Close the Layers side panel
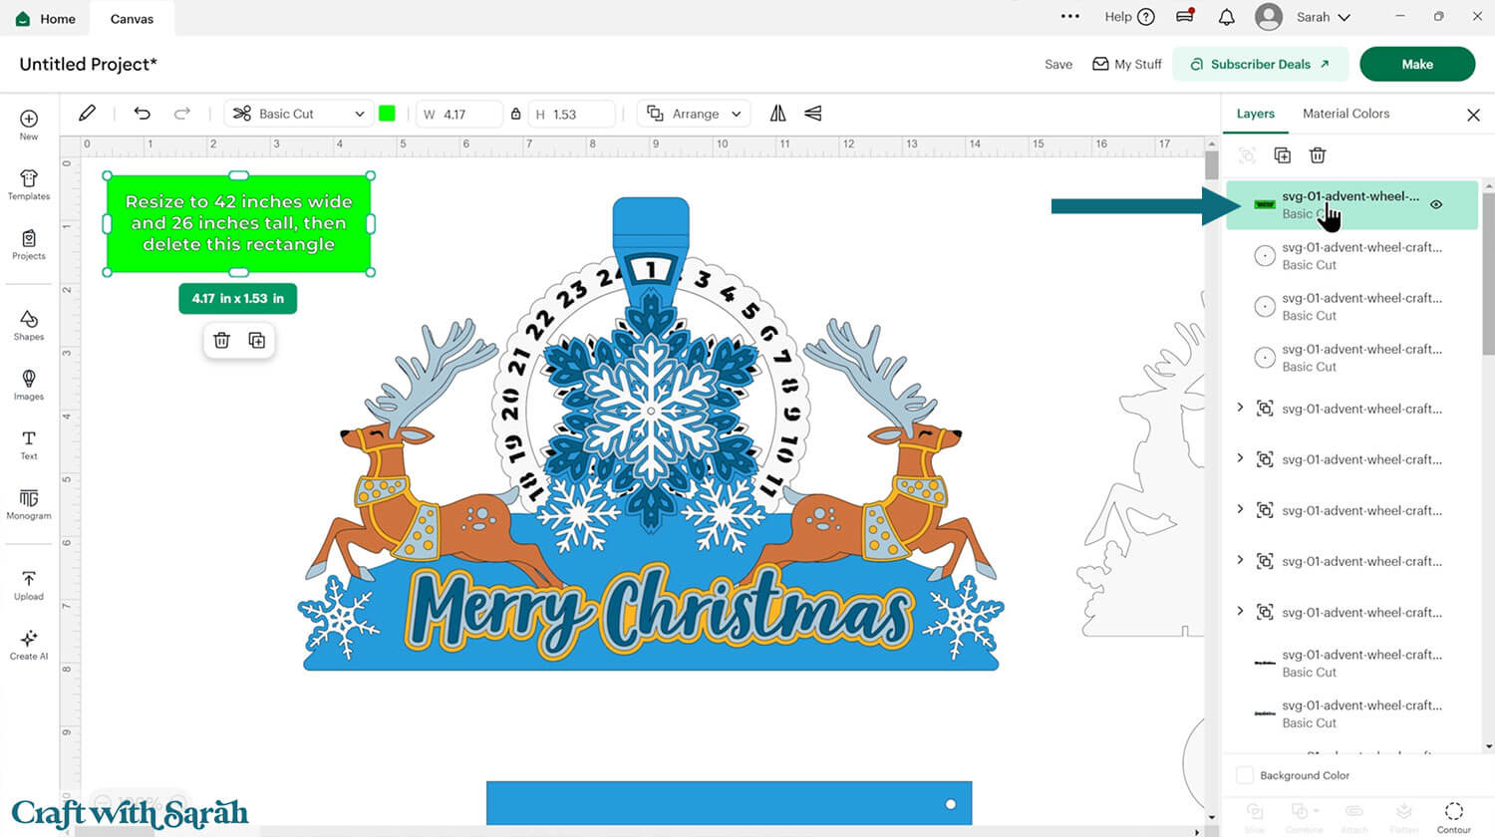The width and height of the screenshot is (1495, 837). pyautogui.click(x=1473, y=115)
